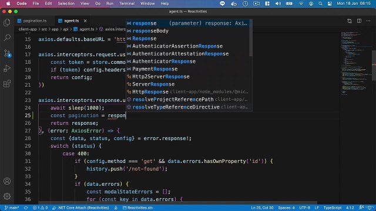Screen dimensions: 376x211
Task: Open the View menu
Action: (85, 4)
